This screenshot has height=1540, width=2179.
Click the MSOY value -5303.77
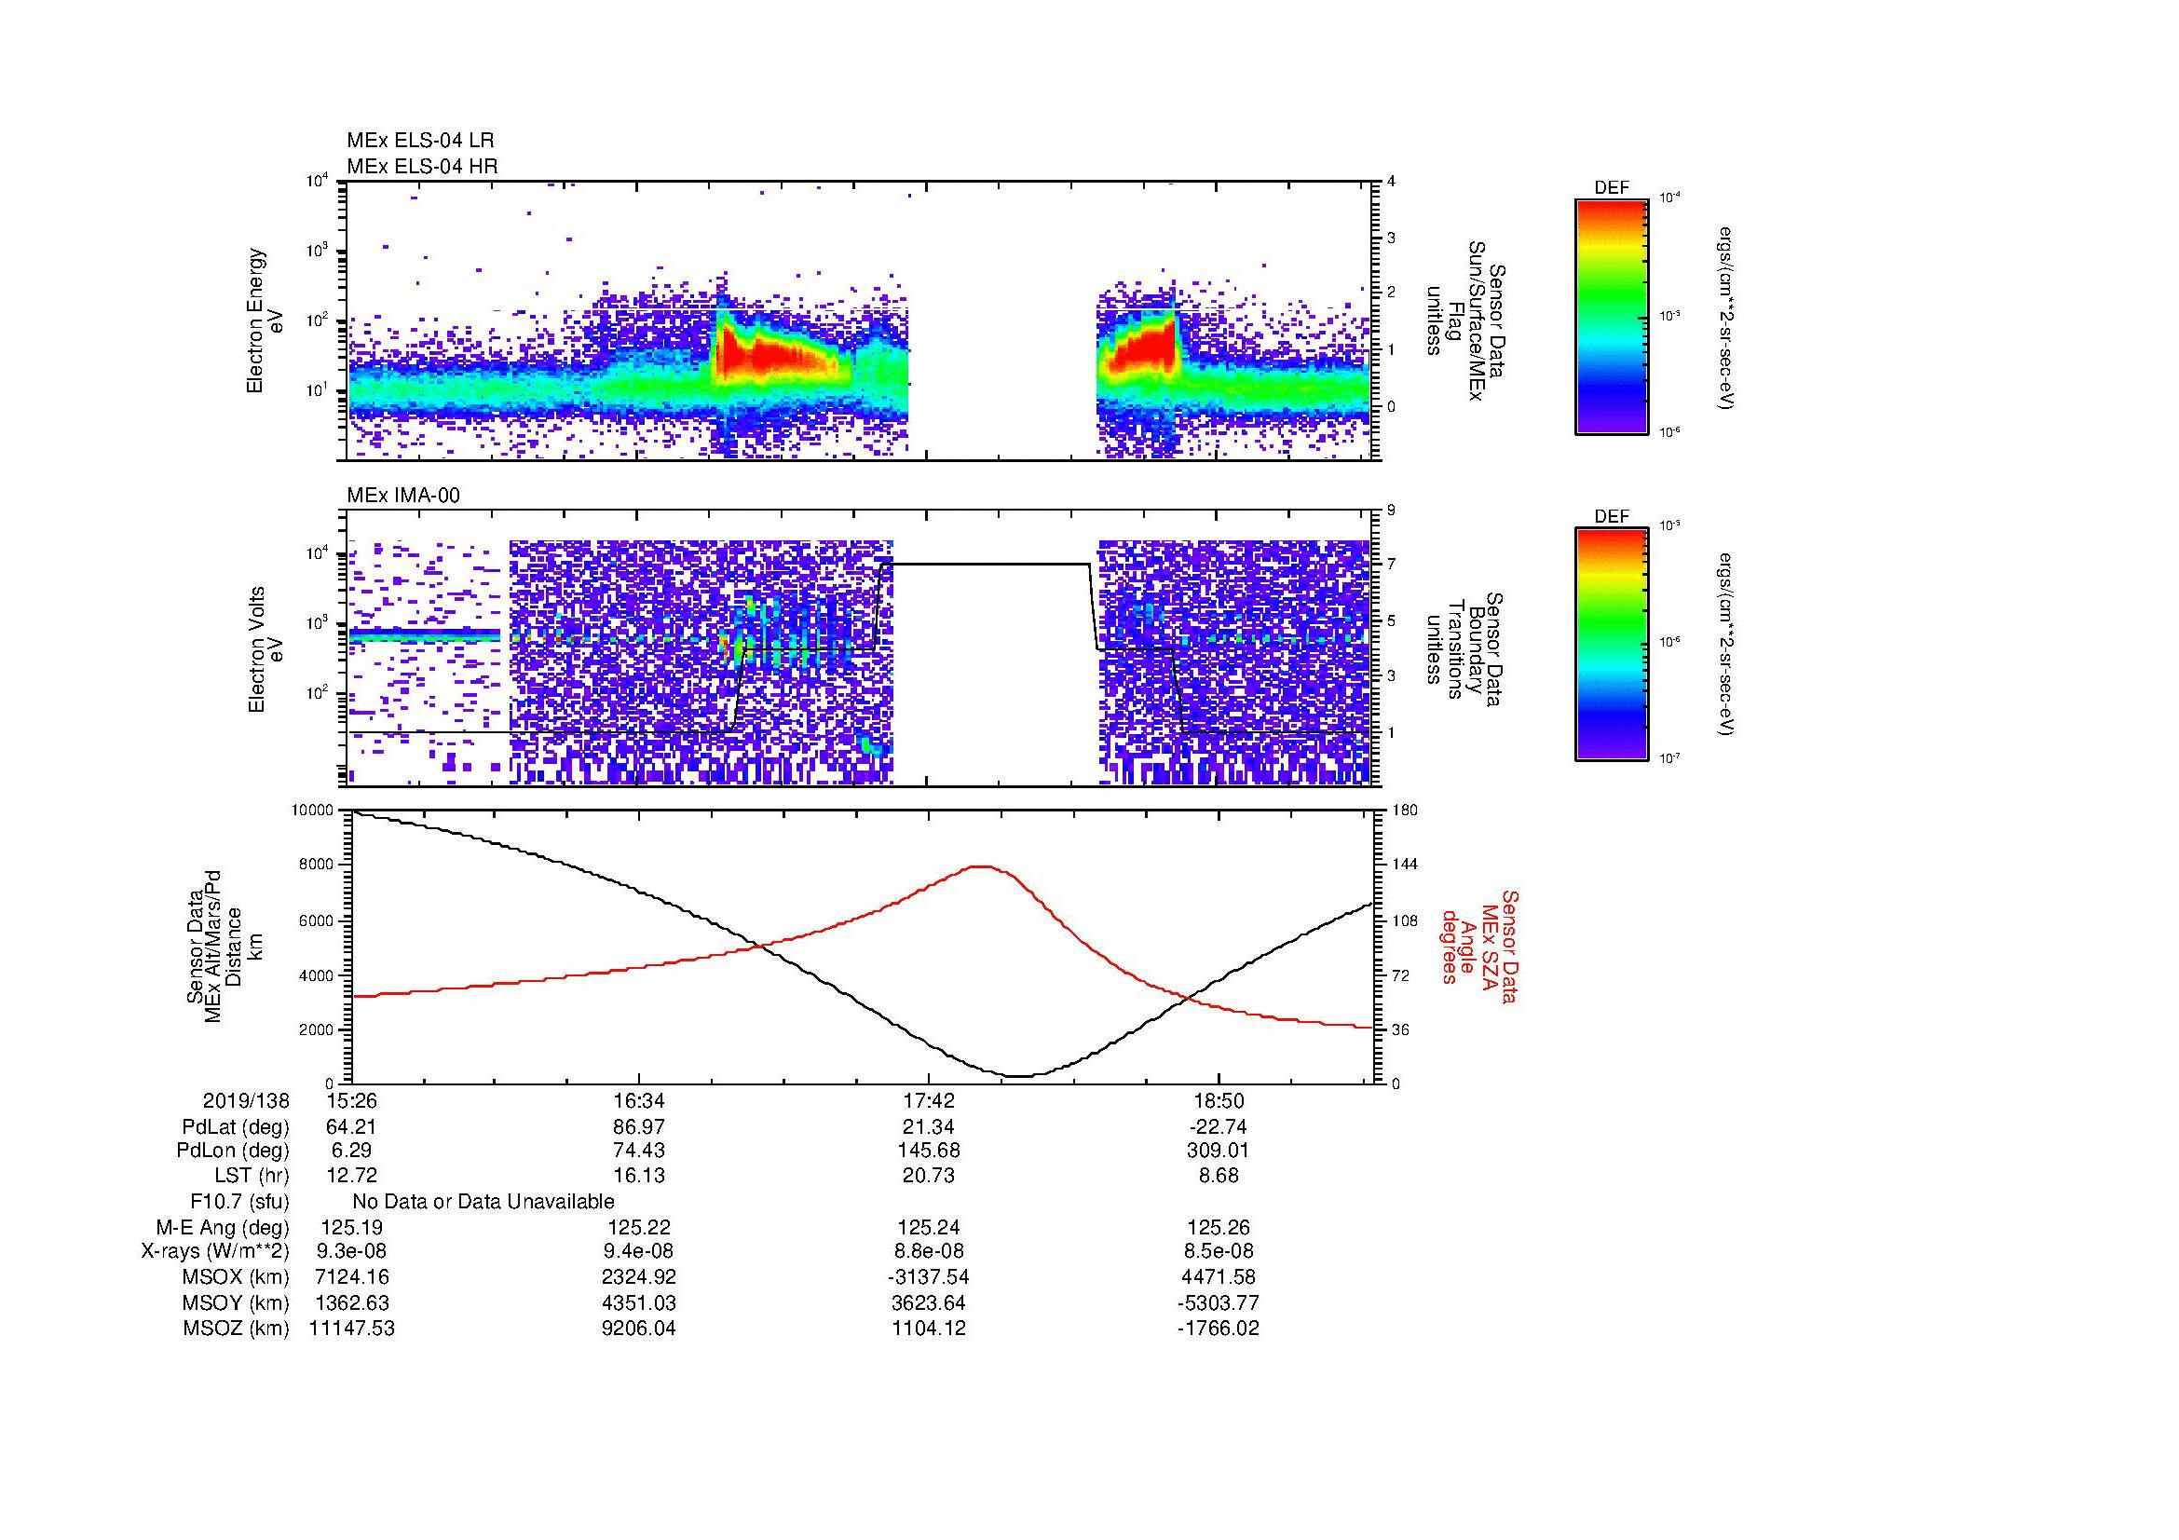click(1218, 1303)
